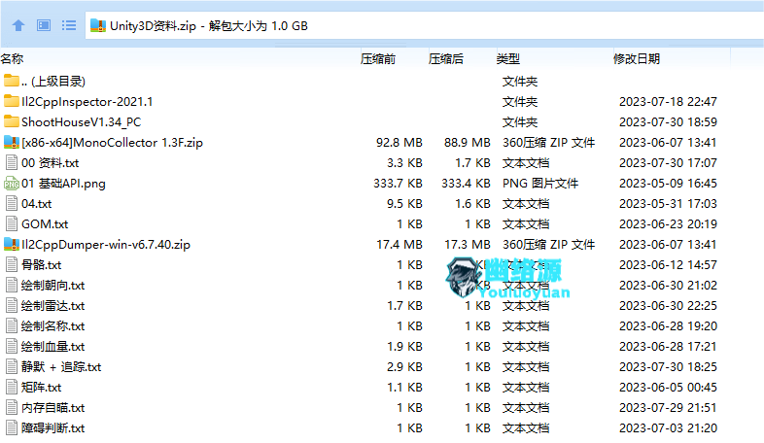Click the Il2CppDumper-win-v6.7.40.zip archive icon
The width and height of the screenshot is (764, 443).
click(x=12, y=244)
